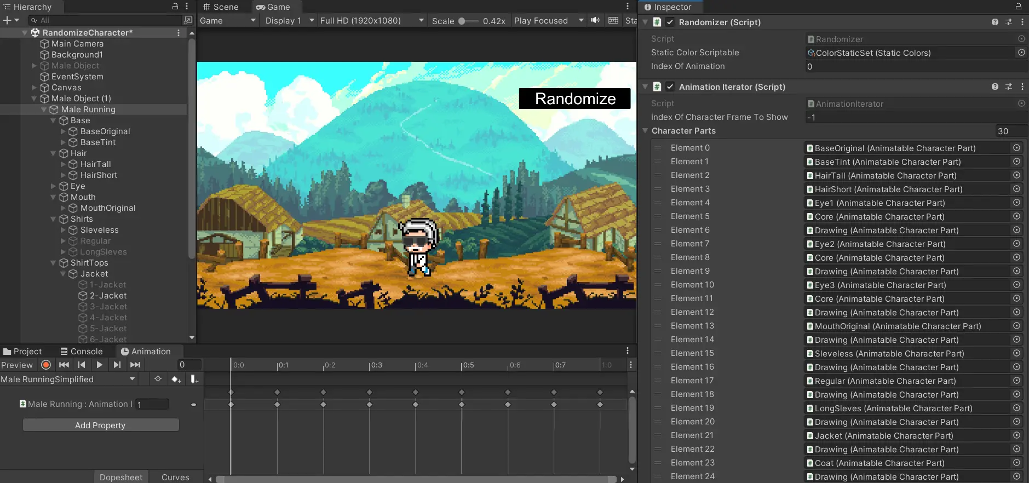Image resolution: width=1029 pixels, height=483 pixels.
Task: Uncheck Animation Iterator script checkbox
Action: coord(670,87)
